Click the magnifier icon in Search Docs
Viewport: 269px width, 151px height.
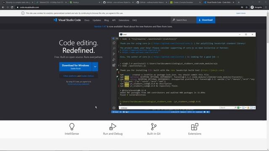click(x=174, y=20)
